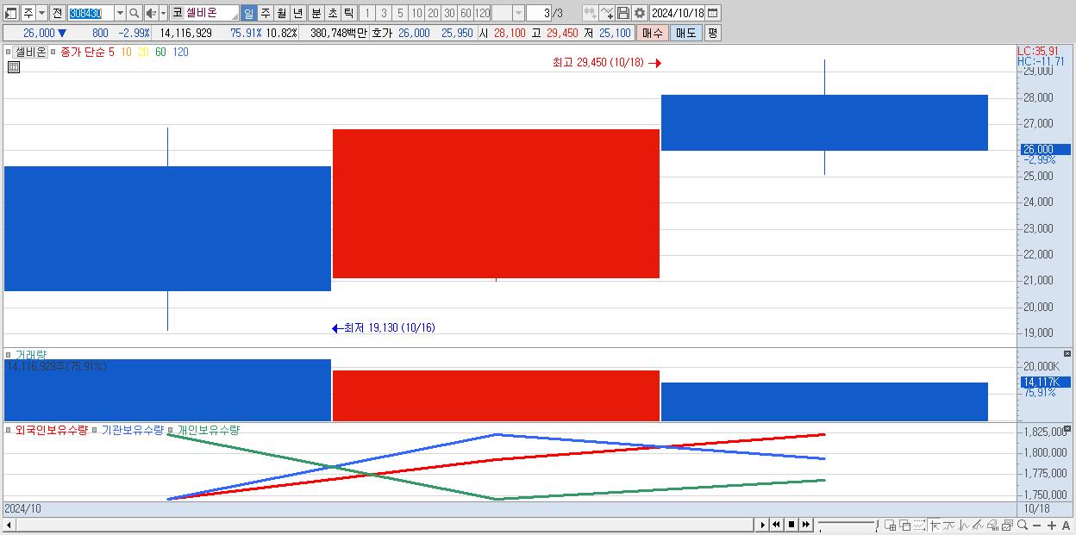Select the interval 30 button

pyautogui.click(x=449, y=13)
